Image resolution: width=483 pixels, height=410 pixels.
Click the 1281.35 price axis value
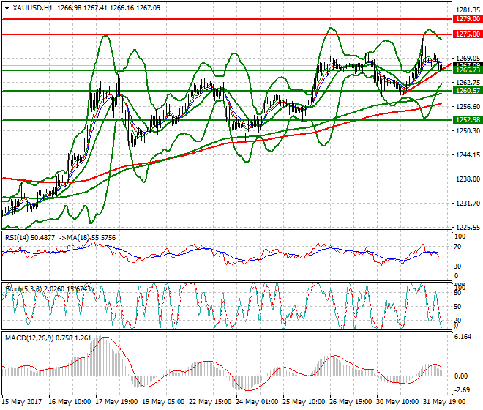click(468, 10)
